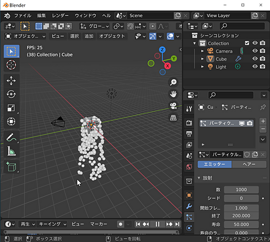Open Output properties tab (printer icon)
270x242 pixels.
tap(189, 134)
